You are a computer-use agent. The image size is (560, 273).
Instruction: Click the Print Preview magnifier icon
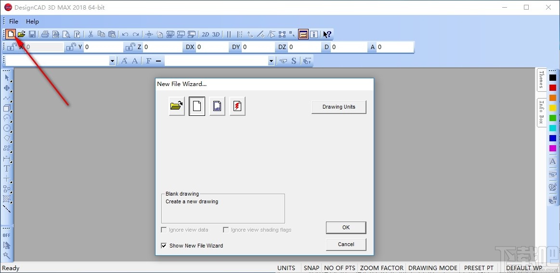coord(66,34)
